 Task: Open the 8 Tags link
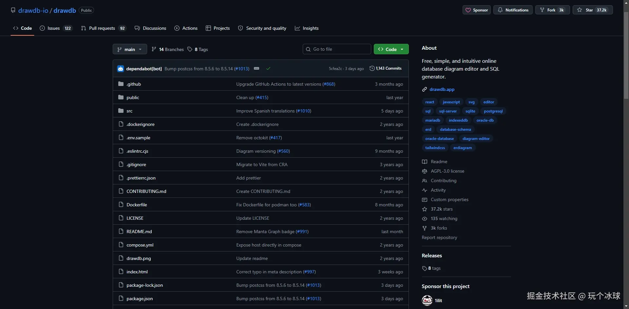point(198,49)
